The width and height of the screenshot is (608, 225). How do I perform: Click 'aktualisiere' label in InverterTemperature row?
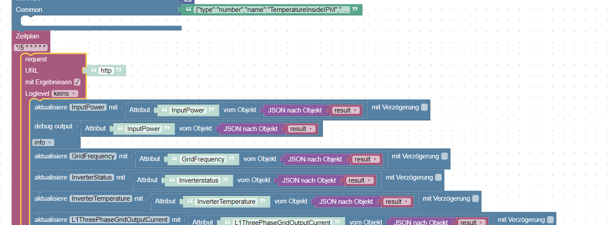tap(51, 199)
